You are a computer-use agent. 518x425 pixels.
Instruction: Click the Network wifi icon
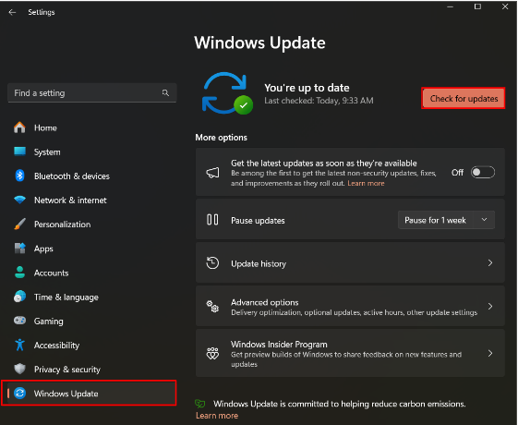click(19, 200)
